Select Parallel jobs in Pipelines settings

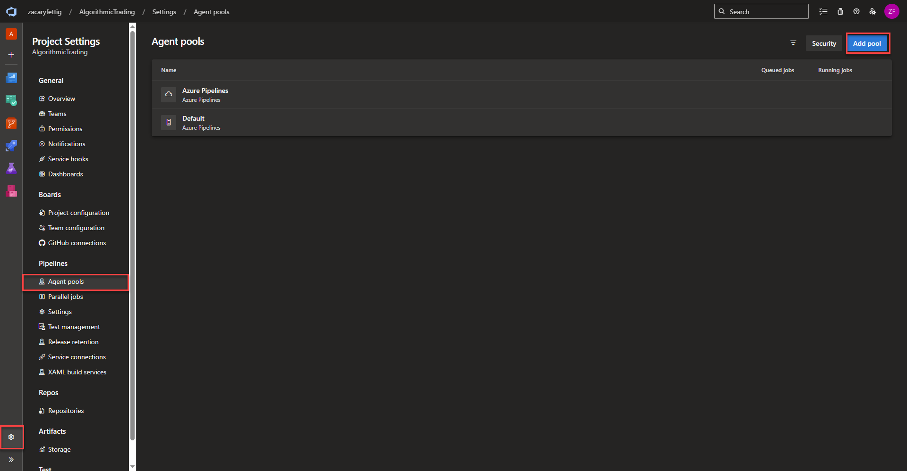point(66,297)
